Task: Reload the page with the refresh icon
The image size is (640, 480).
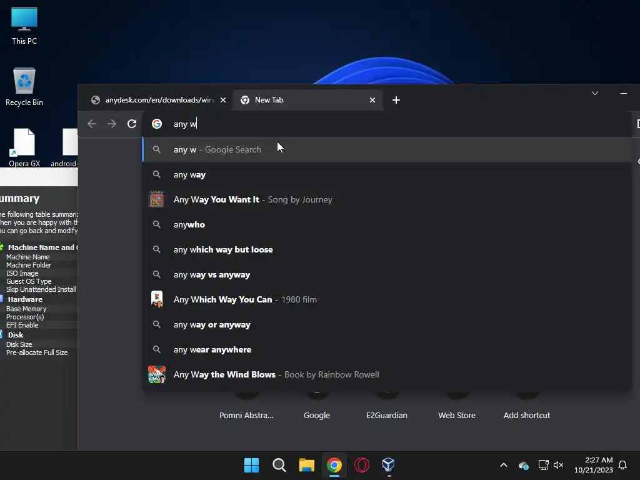Action: (132, 124)
